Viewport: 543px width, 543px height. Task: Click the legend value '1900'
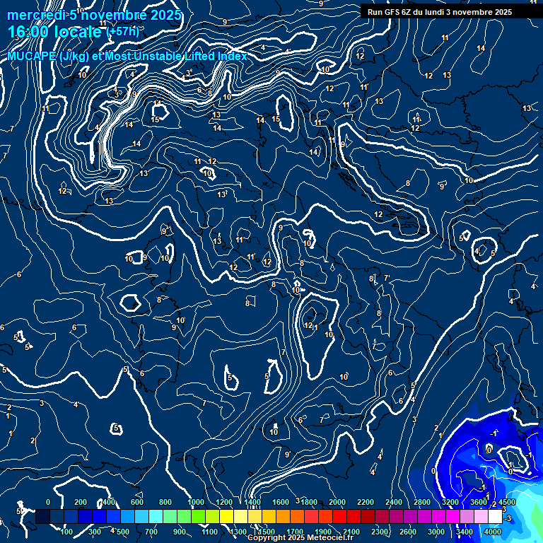[x=323, y=532]
